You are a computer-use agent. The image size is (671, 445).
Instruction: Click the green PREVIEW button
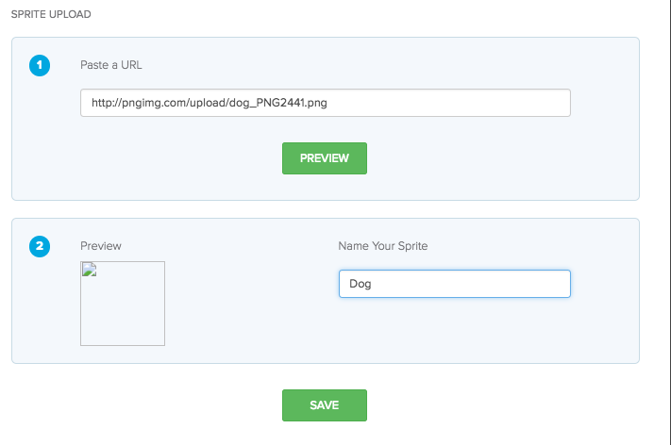pos(325,158)
